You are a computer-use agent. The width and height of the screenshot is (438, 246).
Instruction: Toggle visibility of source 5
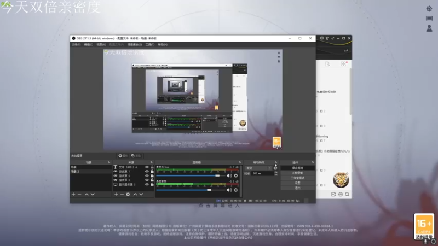(147, 175)
